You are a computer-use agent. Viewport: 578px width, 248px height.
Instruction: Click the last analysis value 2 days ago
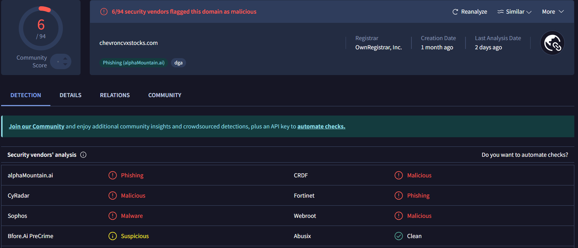(x=488, y=47)
